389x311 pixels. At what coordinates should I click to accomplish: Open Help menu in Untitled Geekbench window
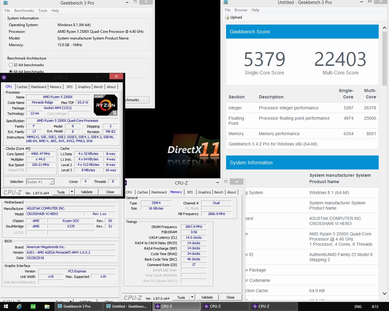point(255,10)
